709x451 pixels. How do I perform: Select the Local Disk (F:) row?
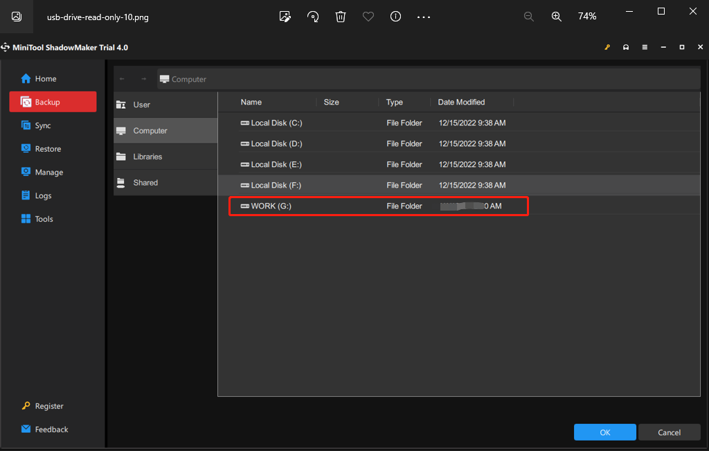point(459,186)
